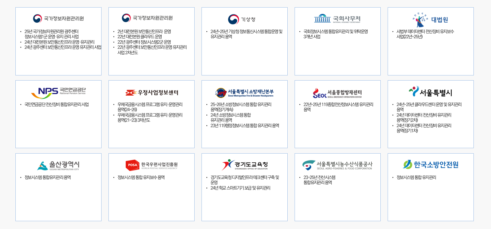Select '경기도교육청 디지털인프라 테크센터 구축 및 운영'
The height and width of the screenshot is (229, 491).
click(x=245, y=180)
